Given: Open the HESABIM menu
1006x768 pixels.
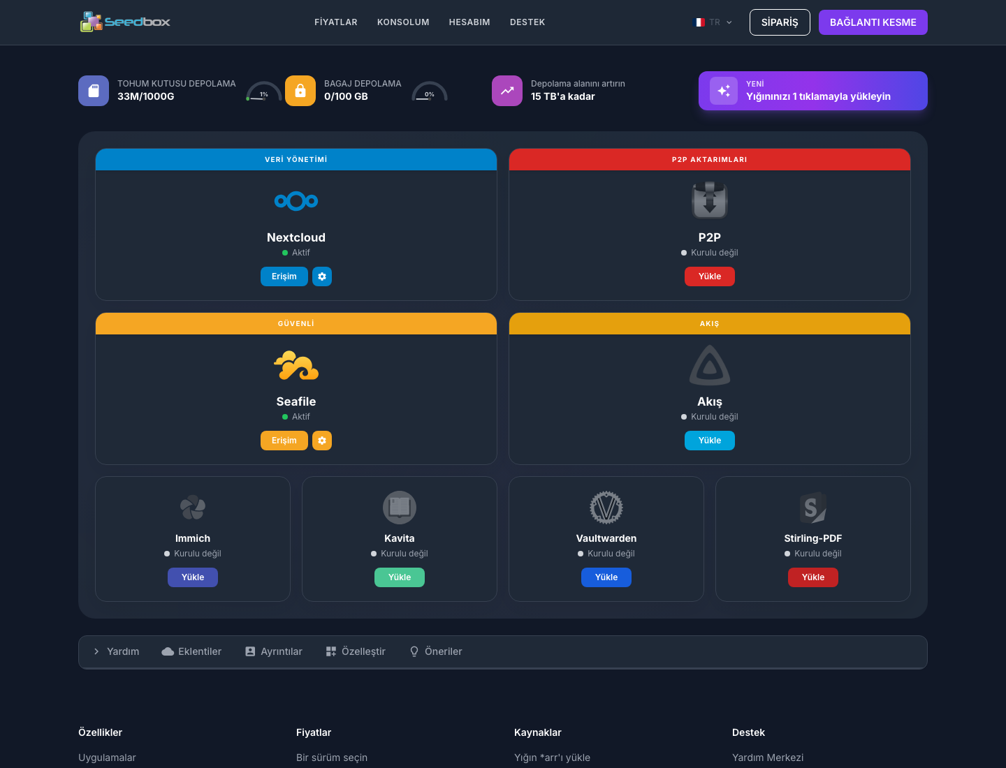Looking at the screenshot, I should [x=469, y=22].
